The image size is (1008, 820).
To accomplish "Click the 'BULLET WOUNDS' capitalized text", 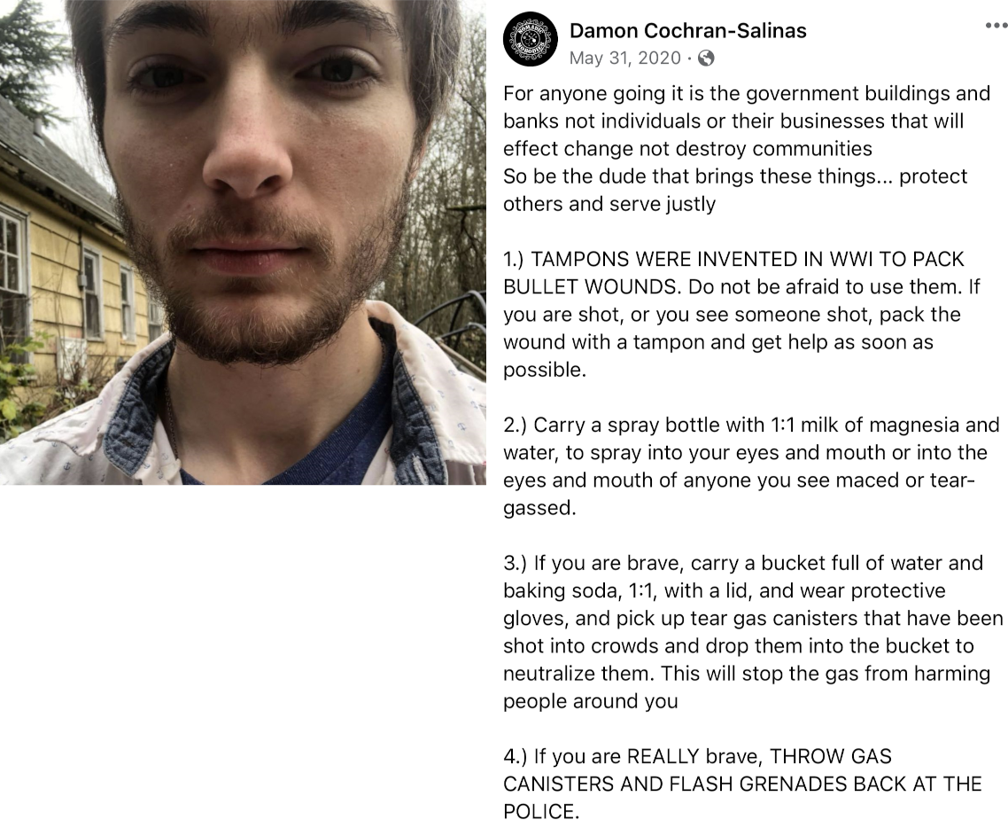I will (592, 287).
